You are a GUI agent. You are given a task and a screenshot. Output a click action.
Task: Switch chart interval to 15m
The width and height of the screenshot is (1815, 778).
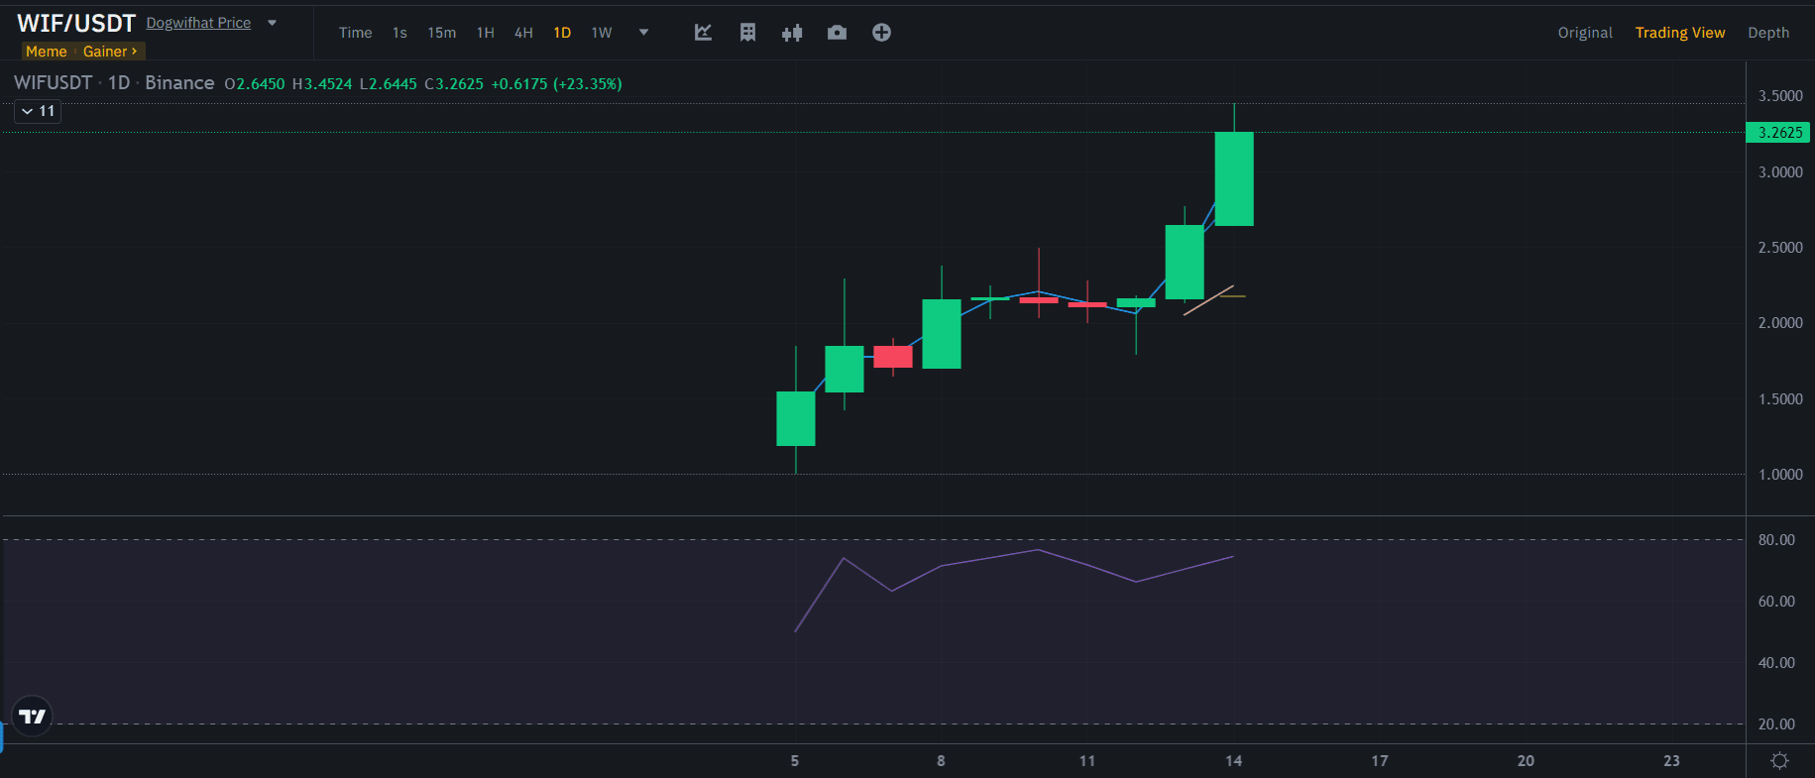tap(441, 33)
